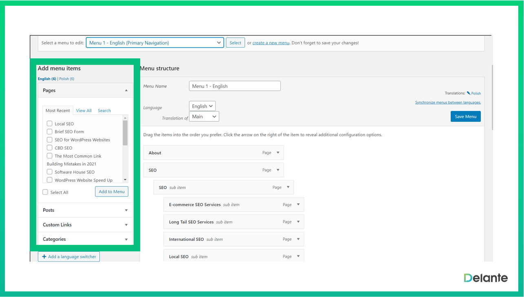Click the Menu Name text field
Viewport: 524px width, 297px height.
(235, 86)
